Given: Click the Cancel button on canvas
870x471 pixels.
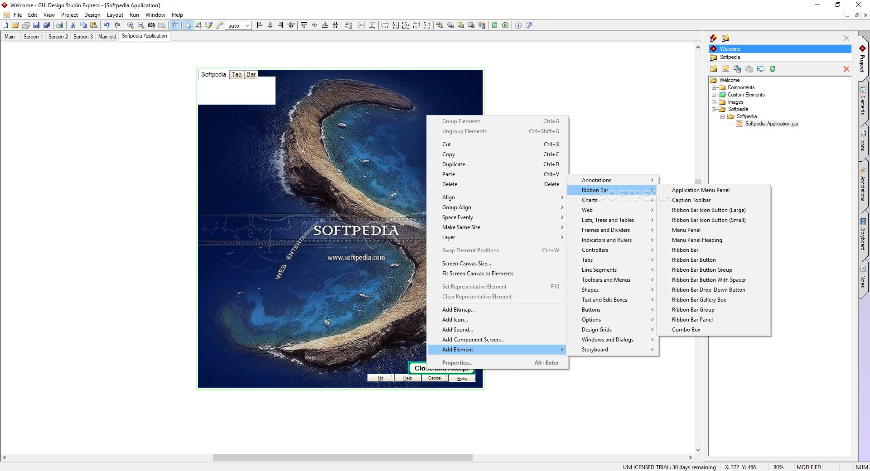Looking at the screenshot, I should click(435, 378).
